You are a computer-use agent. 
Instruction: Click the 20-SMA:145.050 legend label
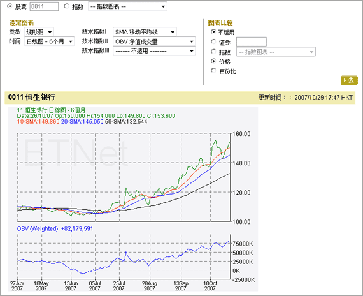click(82, 122)
